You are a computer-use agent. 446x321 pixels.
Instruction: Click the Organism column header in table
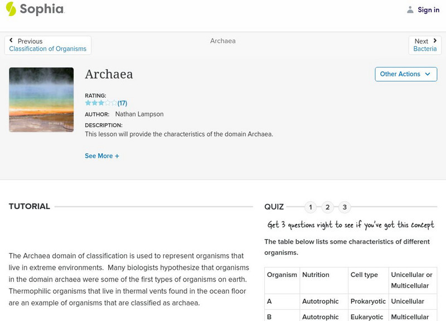(282, 275)
